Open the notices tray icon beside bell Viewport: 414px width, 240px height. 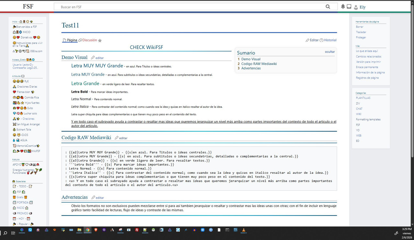pyautogui.click(x=349, y=6)
